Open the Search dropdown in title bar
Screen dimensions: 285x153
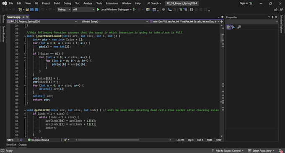tap(154, 3)
